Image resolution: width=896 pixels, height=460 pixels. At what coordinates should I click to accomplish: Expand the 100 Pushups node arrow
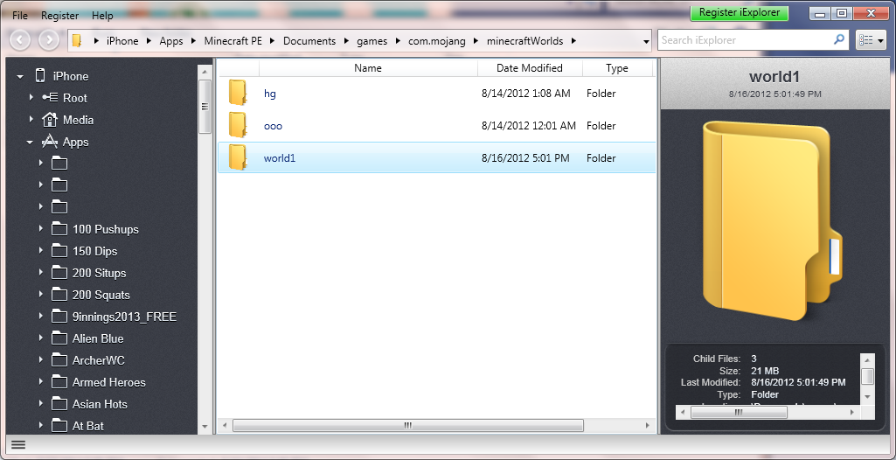(41, 228)
